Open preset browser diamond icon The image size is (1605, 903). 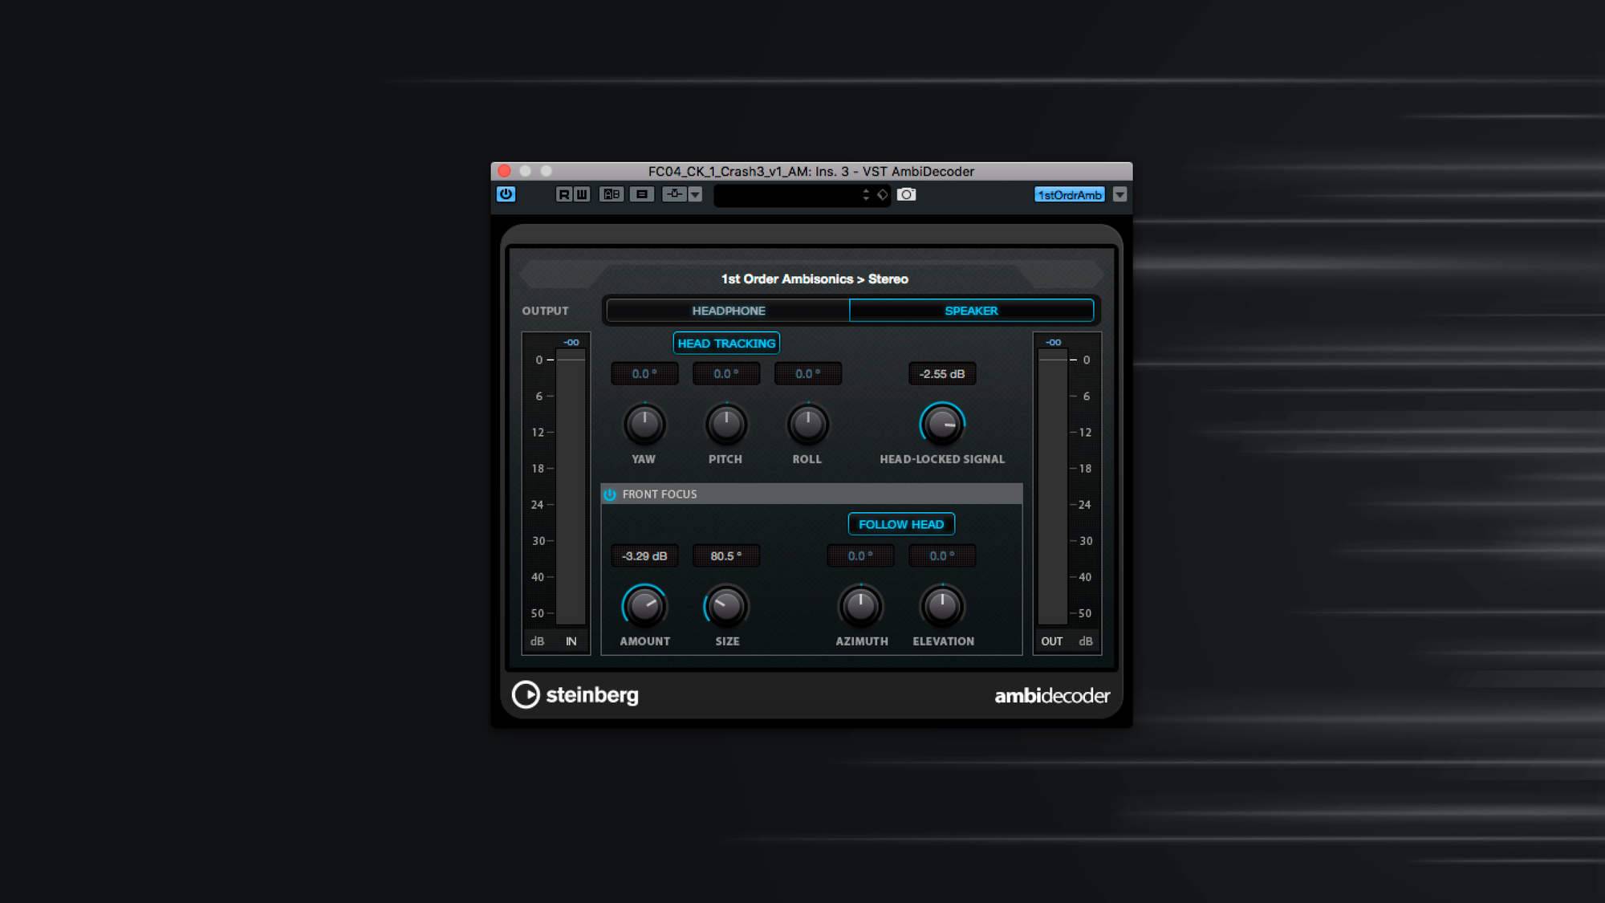click(882, 195)
